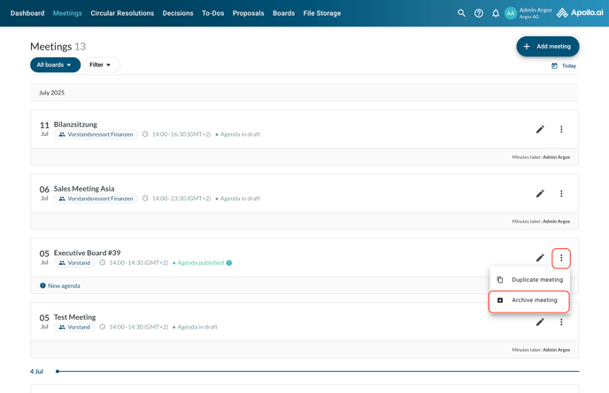Open the search icon in top bar
609x393 pixels.
coord(461,13)
